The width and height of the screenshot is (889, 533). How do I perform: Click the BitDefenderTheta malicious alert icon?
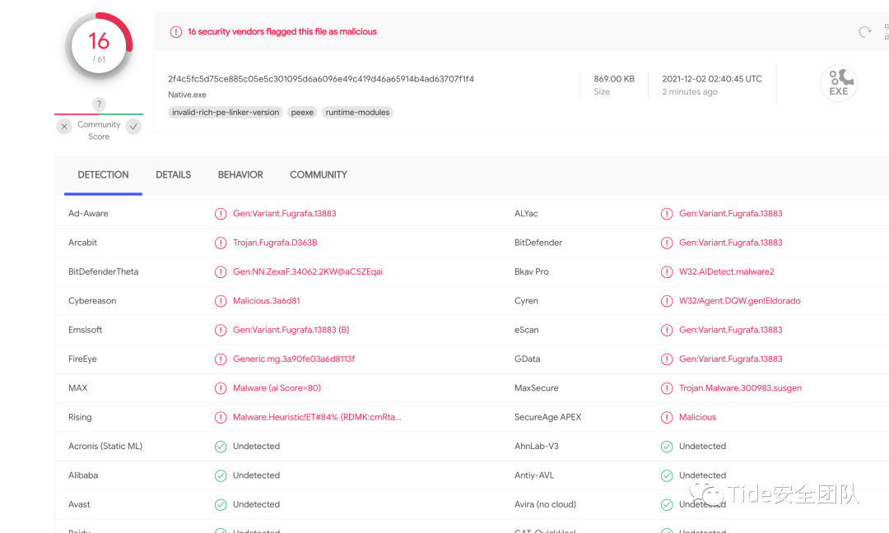coord(221,272)
